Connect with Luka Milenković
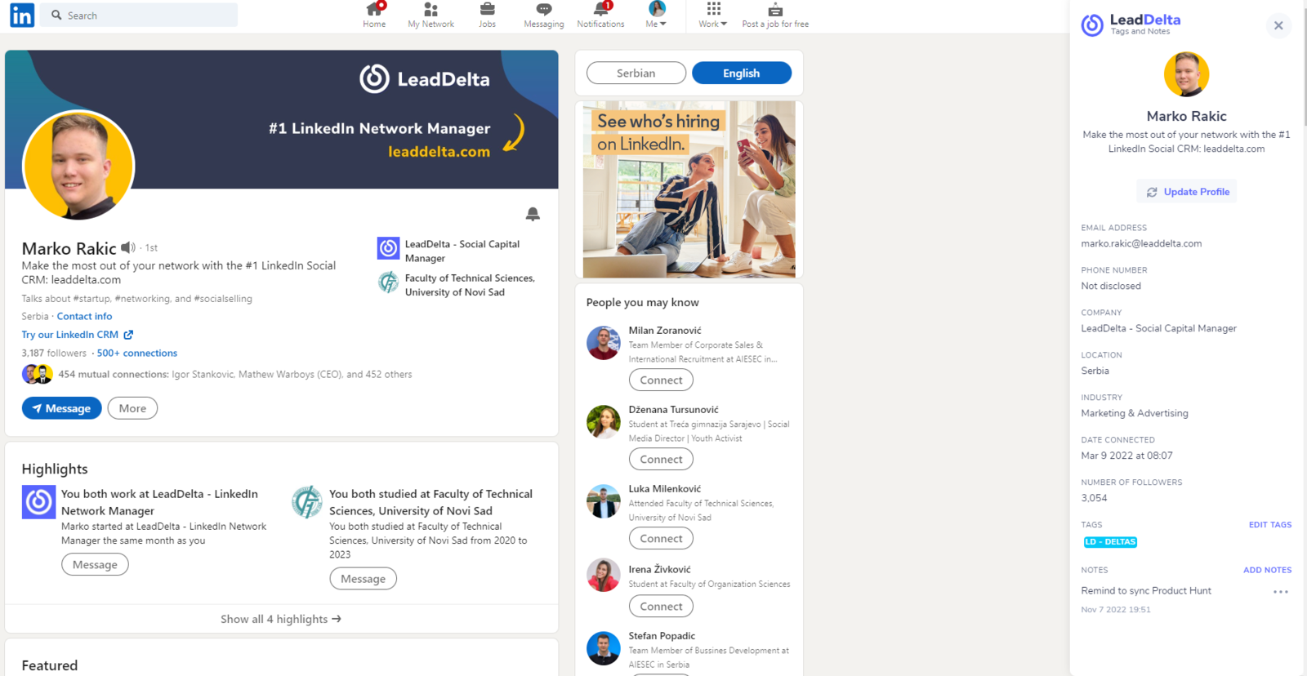Image resolution: width=1307 pixels, height=676 pixels. (x=661, y=538)
